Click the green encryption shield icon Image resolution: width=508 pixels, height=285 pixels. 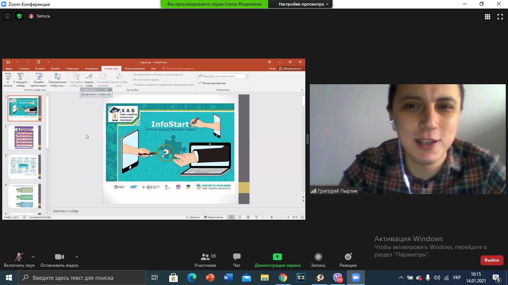(x=19, y=16)
